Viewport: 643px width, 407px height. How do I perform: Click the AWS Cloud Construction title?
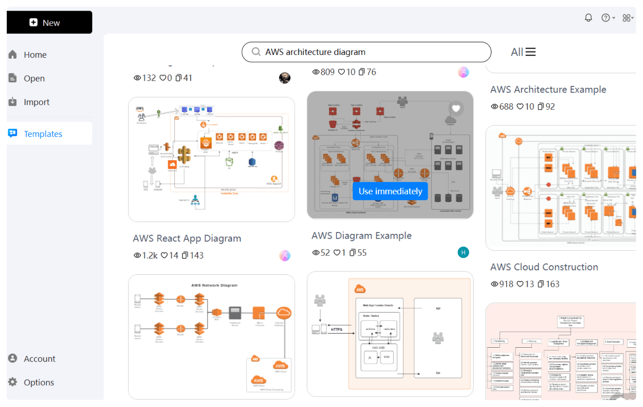point(544,267)
